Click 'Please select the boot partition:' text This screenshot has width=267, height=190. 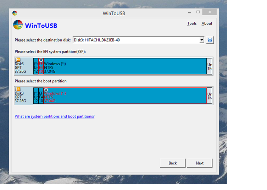click(x=41, y=81)
